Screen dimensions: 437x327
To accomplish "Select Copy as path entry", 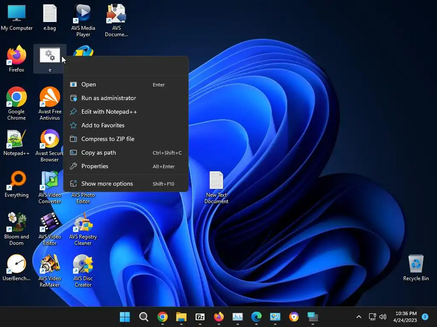I will coord(126,153).
